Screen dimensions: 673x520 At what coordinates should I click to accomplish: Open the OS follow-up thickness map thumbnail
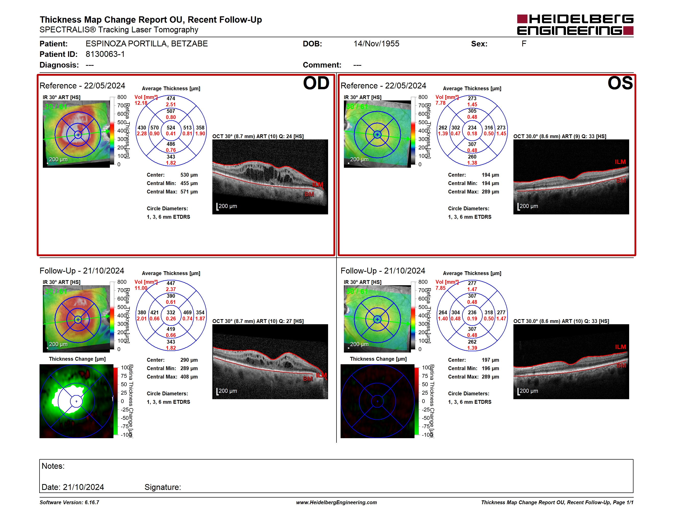tap(378, 319)
